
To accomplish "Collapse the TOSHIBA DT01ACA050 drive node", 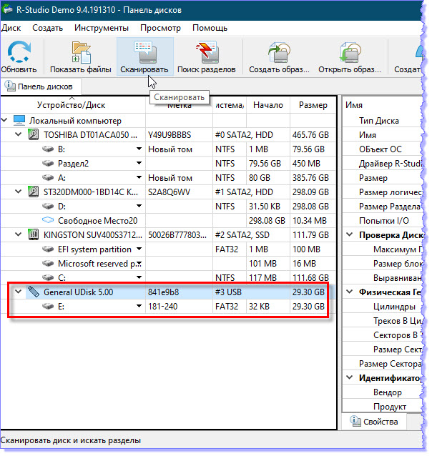I will [19, 135].
